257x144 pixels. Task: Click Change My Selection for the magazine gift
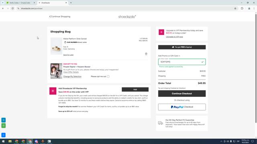pos(72,76)
